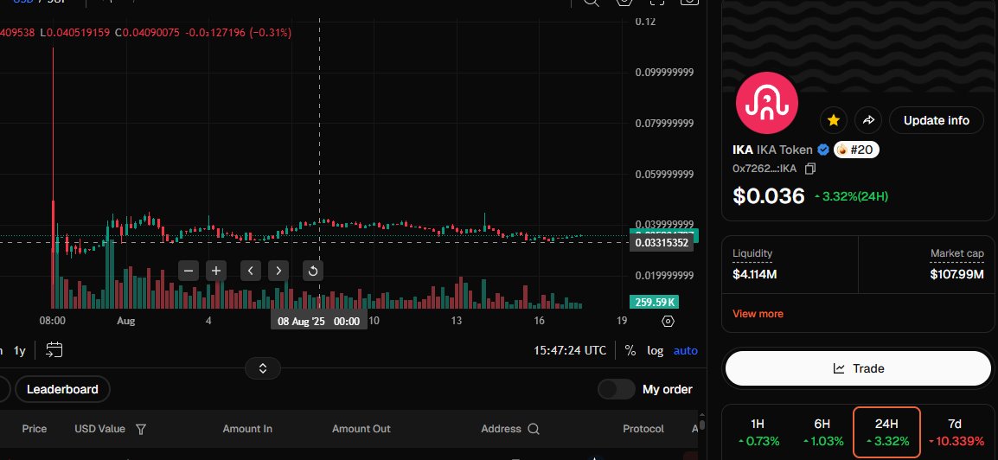998x460 pixels.
Task: Click the 0x7262...:IKA address text
Action: pyautogui.click(x=764, y=169)
